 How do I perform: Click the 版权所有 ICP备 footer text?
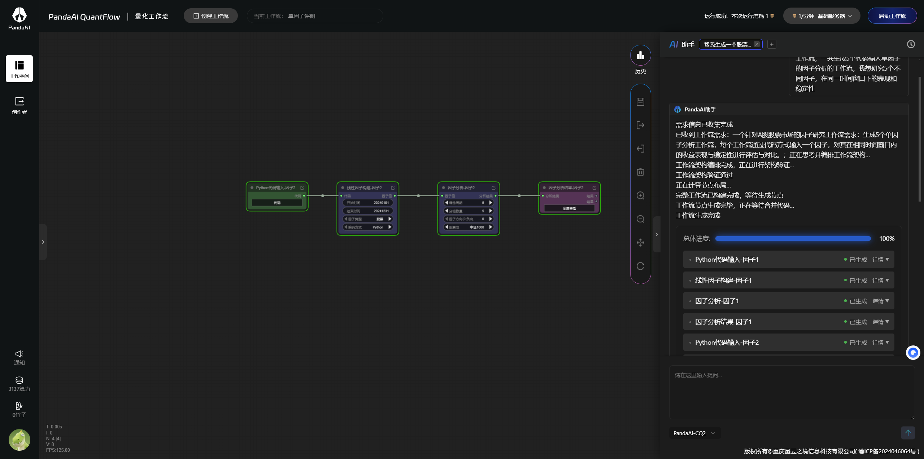point(832,451)
